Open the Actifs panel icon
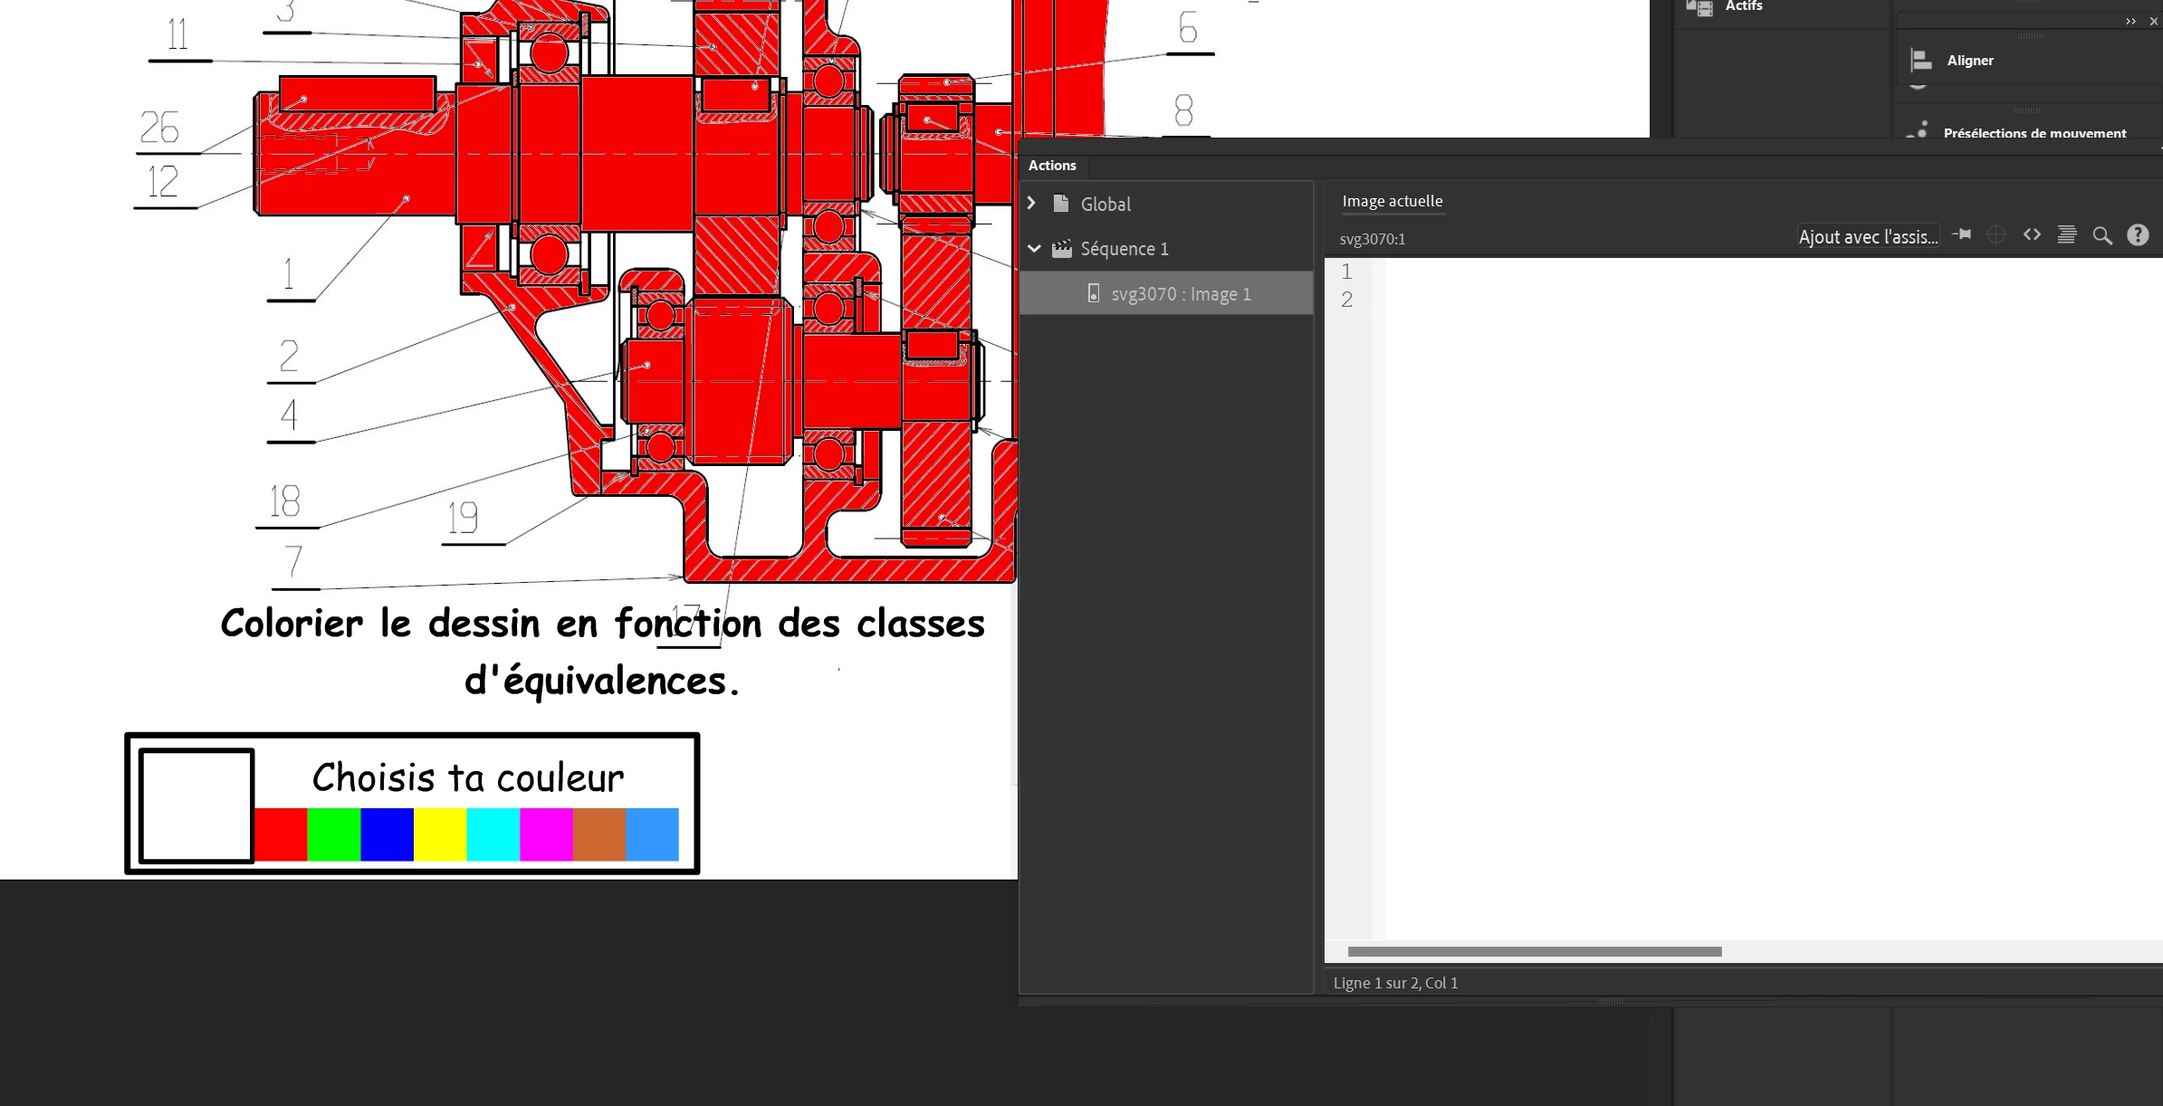The image size is (2163, 1106). click(x=1699, y=7)
